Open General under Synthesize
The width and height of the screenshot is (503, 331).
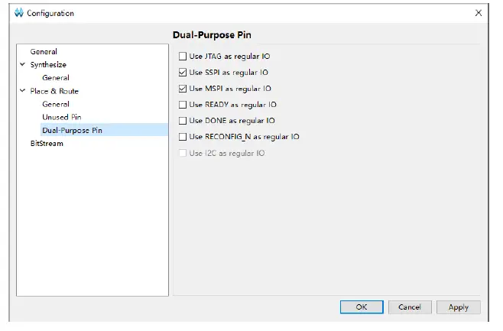(x=56, y=78)
